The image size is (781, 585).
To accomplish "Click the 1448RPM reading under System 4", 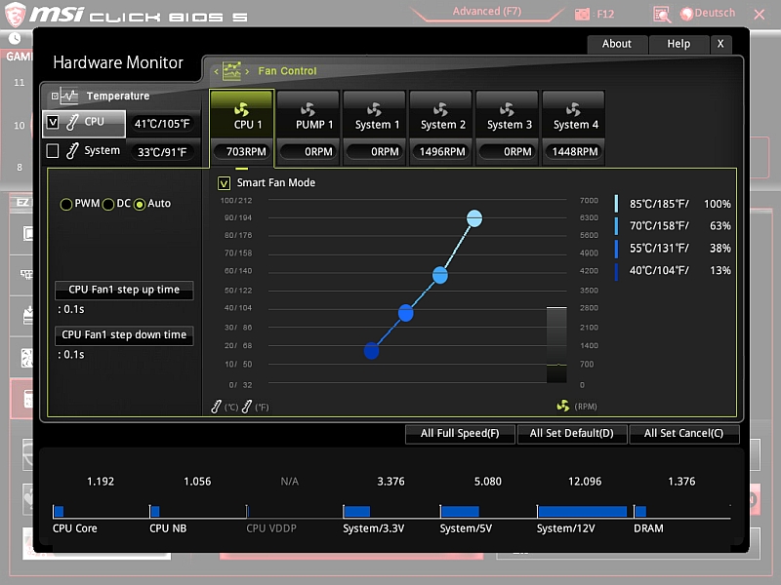I will [x=573, y=152].
